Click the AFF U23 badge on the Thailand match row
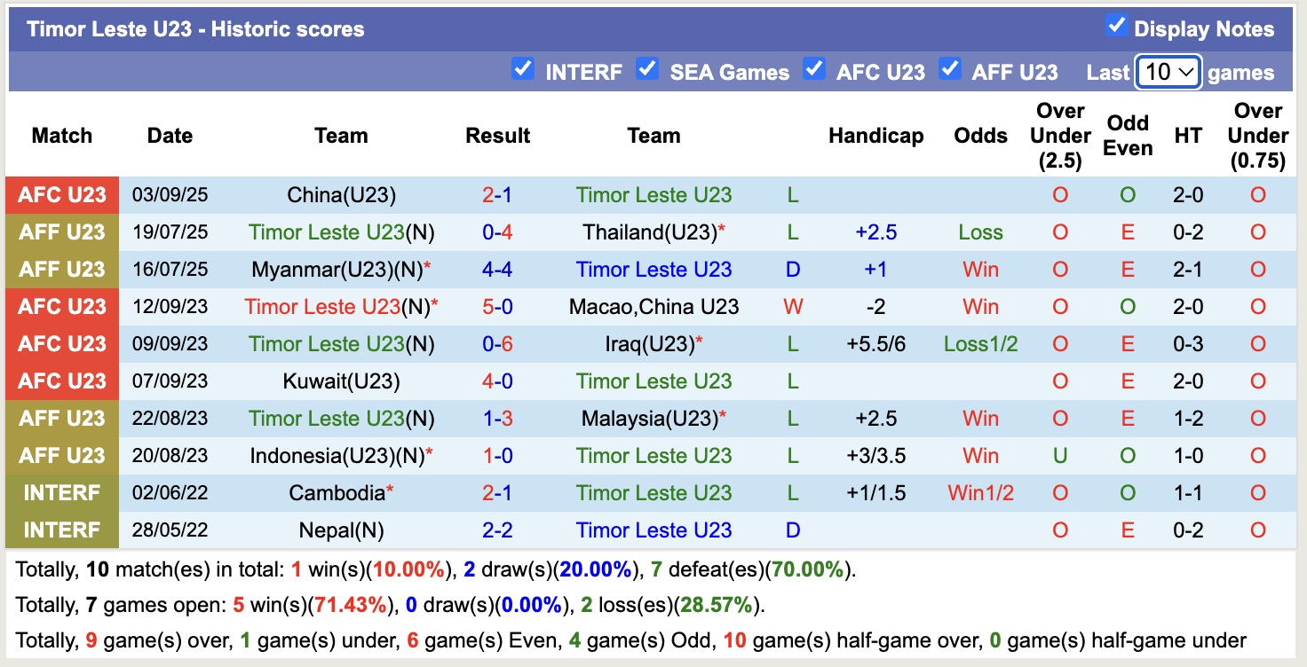Viewport: 1307px width, 667px height. coord(61,232)
